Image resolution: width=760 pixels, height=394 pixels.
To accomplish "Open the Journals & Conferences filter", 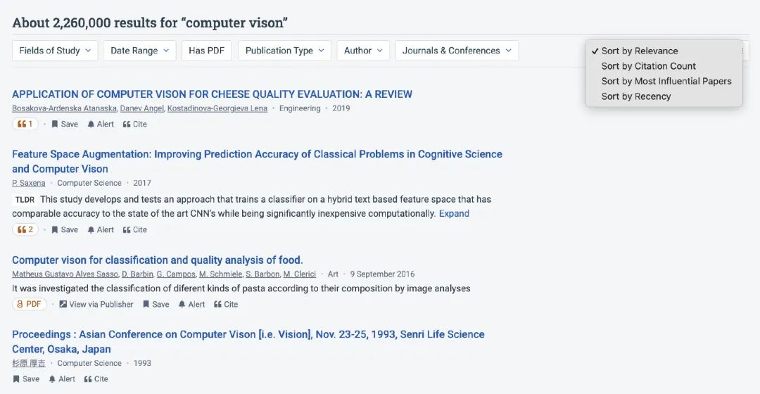I will (x=457, y=51).
